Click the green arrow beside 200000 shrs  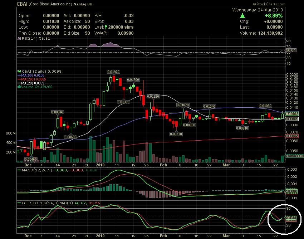click(106, 27)
